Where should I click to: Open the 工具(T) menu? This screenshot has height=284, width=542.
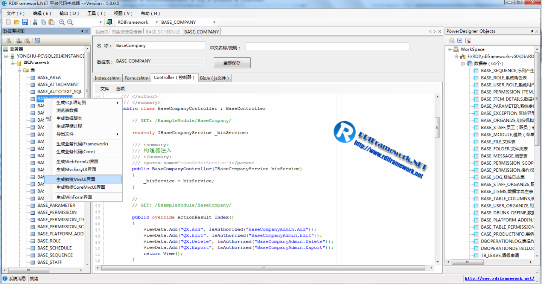point(96,13)
